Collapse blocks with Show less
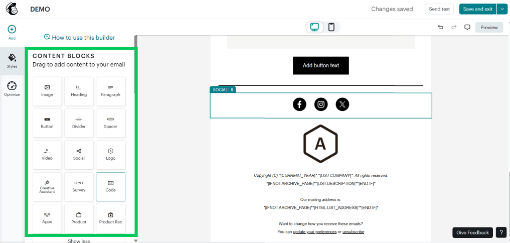 point(79,241)
